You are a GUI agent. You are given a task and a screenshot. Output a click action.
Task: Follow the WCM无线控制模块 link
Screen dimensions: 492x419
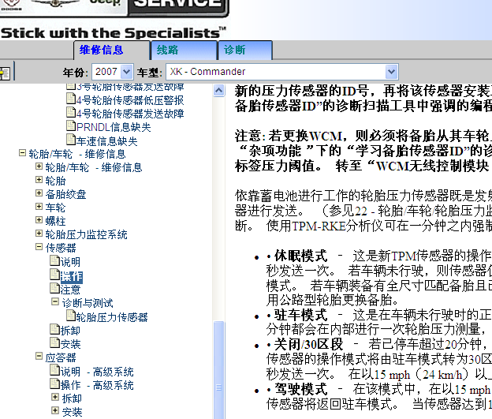[x=432, y=166]
